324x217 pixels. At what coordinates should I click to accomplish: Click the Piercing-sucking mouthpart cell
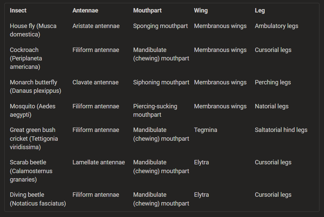click(x=155, y=110)
